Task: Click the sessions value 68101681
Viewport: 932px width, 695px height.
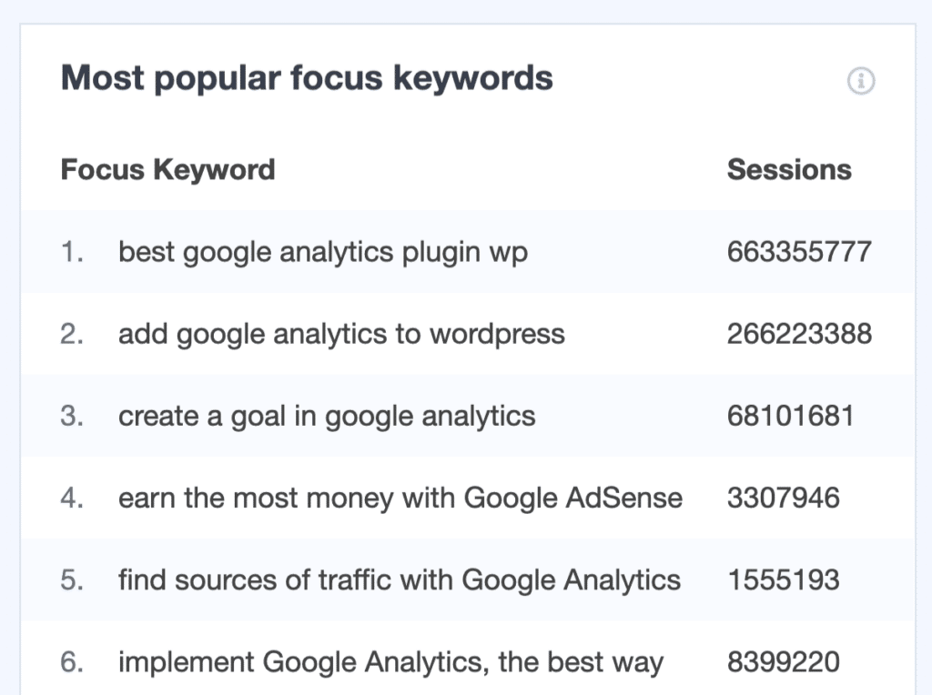Action: (790, 416)
